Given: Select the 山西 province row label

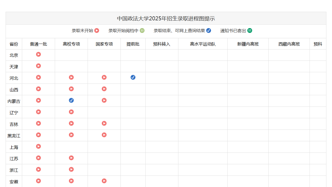Looking at the screenshot, I should click(14, 90).
